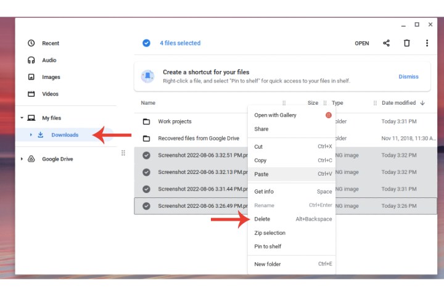Click the Audio headphones icon

click(31, 60)
